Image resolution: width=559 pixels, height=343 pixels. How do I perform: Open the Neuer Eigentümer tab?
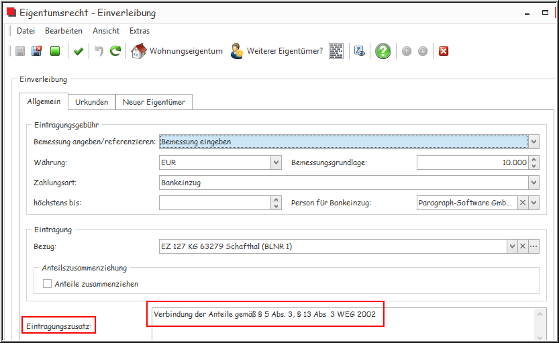coord(154,102)
